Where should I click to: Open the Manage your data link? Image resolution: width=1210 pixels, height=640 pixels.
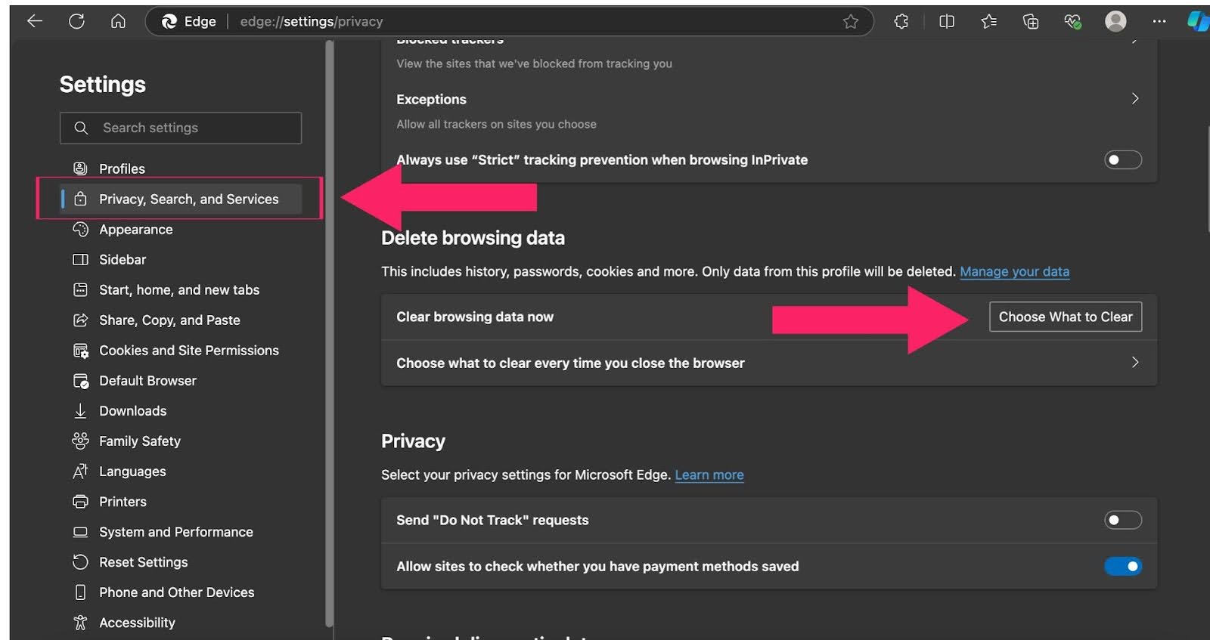1014,271
